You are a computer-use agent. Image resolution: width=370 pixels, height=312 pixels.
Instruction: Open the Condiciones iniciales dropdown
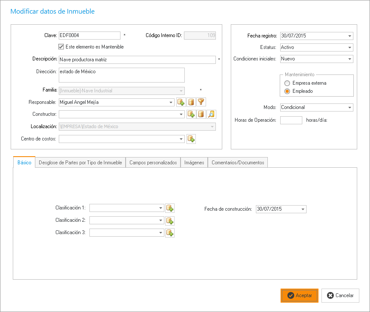point(350,59)
